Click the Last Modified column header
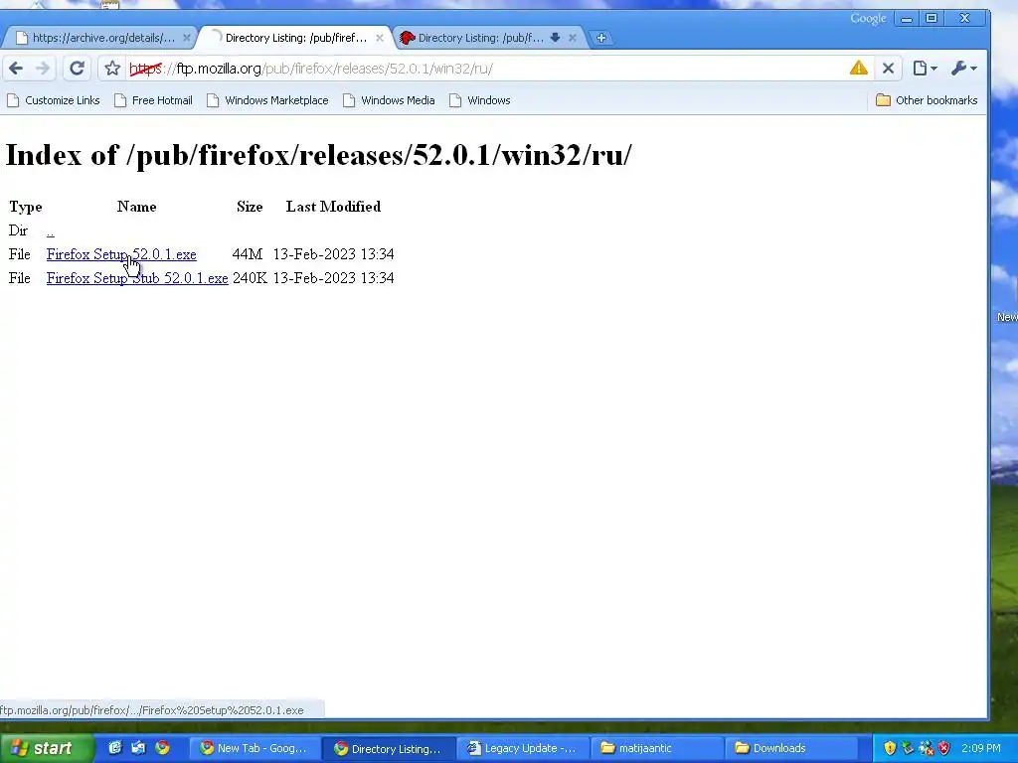 coord(333,207)
